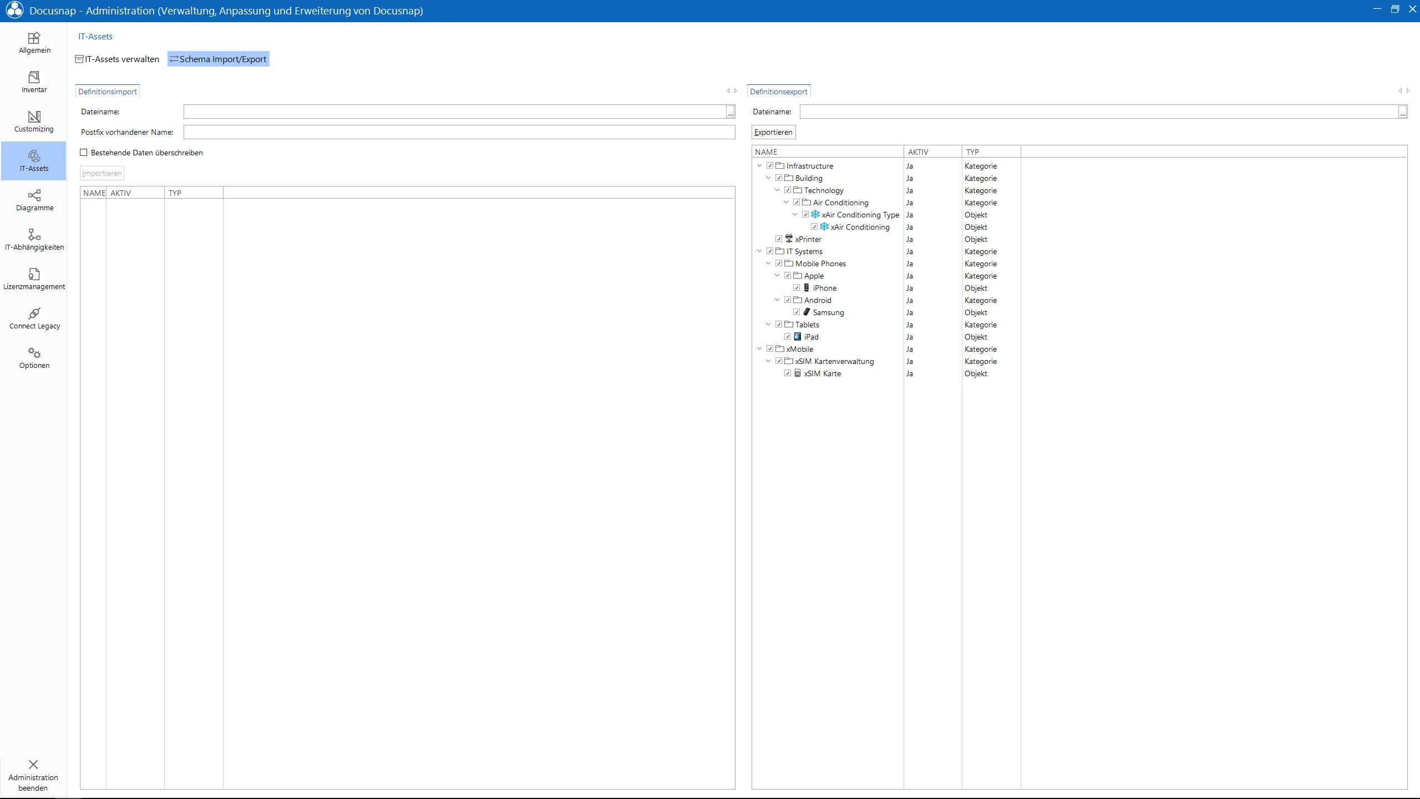
Task: Collapse the Building tree node
Action: [768, 178]
